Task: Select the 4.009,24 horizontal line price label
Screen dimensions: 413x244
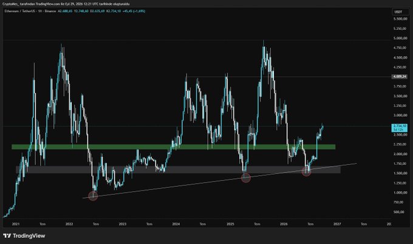Action: 399,77
